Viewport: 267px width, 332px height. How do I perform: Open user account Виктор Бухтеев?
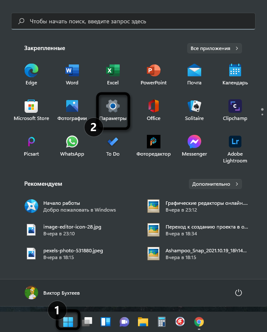click(x=52, y=293)
